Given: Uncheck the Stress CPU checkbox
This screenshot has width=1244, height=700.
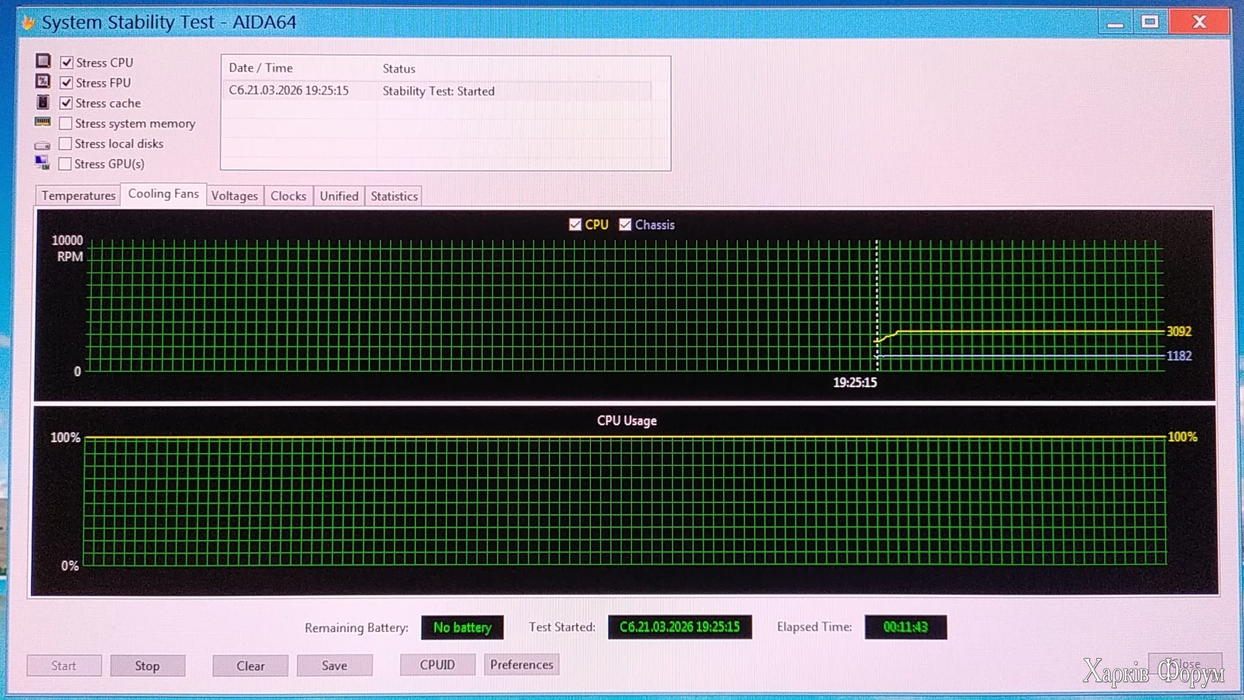Looking at the screenshot, I should coord(66,62).
